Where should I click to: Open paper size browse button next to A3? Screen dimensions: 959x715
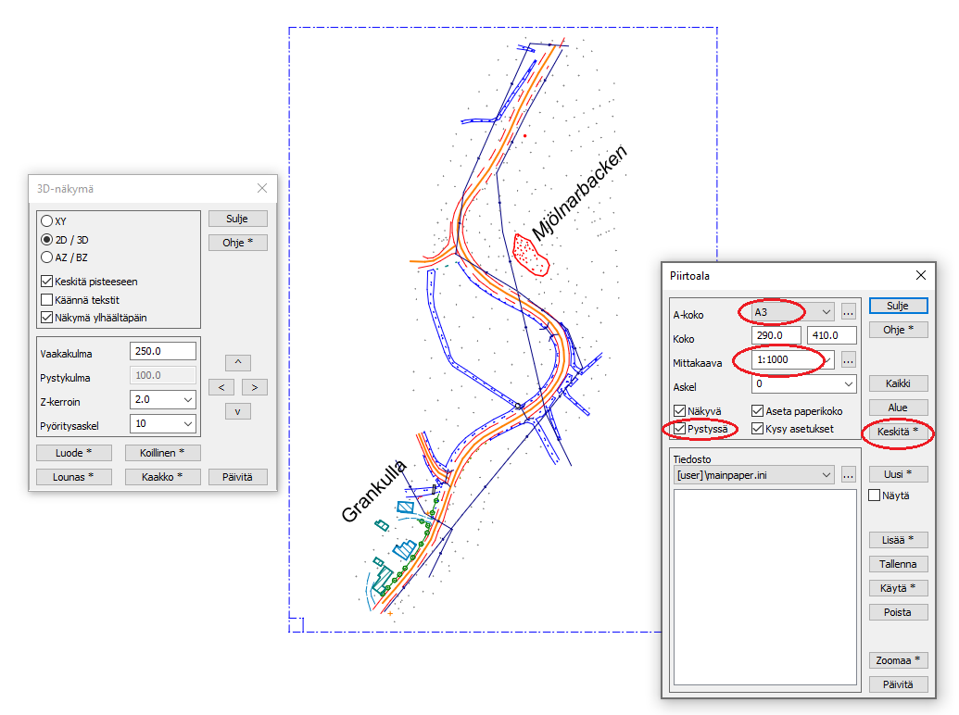848,312
